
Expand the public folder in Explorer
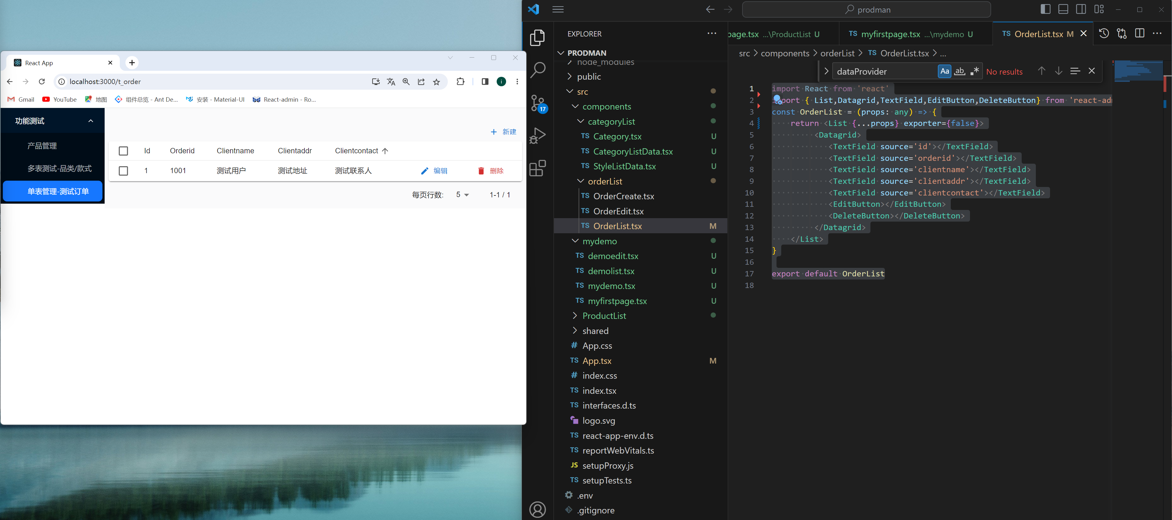pyautogui.click(x=589, y=76)
